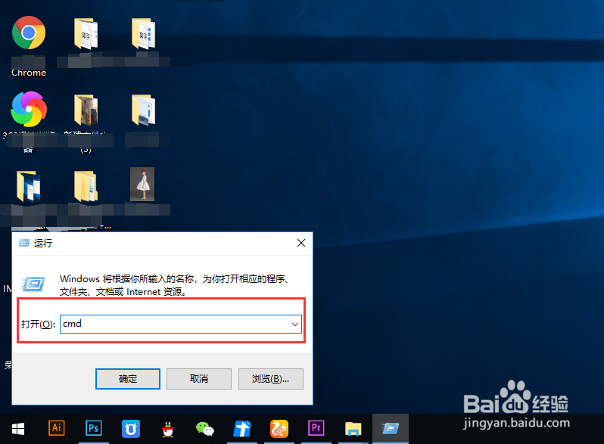604x444 pixels.
Task: Launch Adobe Illustrator from the taskbar
Action: (57, 428)
